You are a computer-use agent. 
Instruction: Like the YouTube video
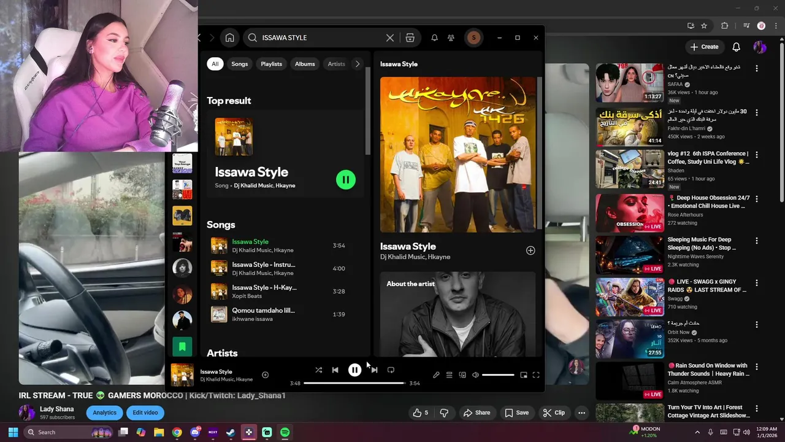tap(421, 413)
